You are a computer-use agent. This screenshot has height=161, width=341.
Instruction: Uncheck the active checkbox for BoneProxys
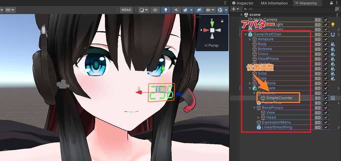click(x=326, y=108)
